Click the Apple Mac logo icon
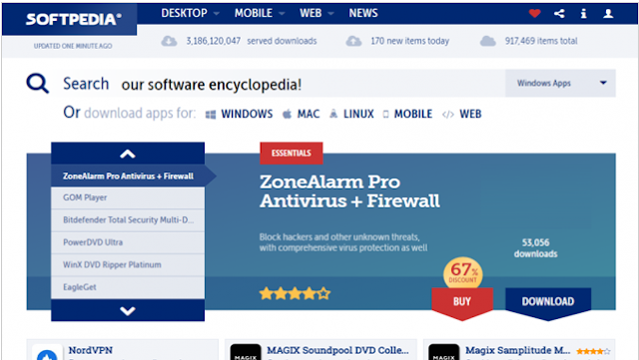This screenshot has width=639, height=360. [x=287, y=114]
